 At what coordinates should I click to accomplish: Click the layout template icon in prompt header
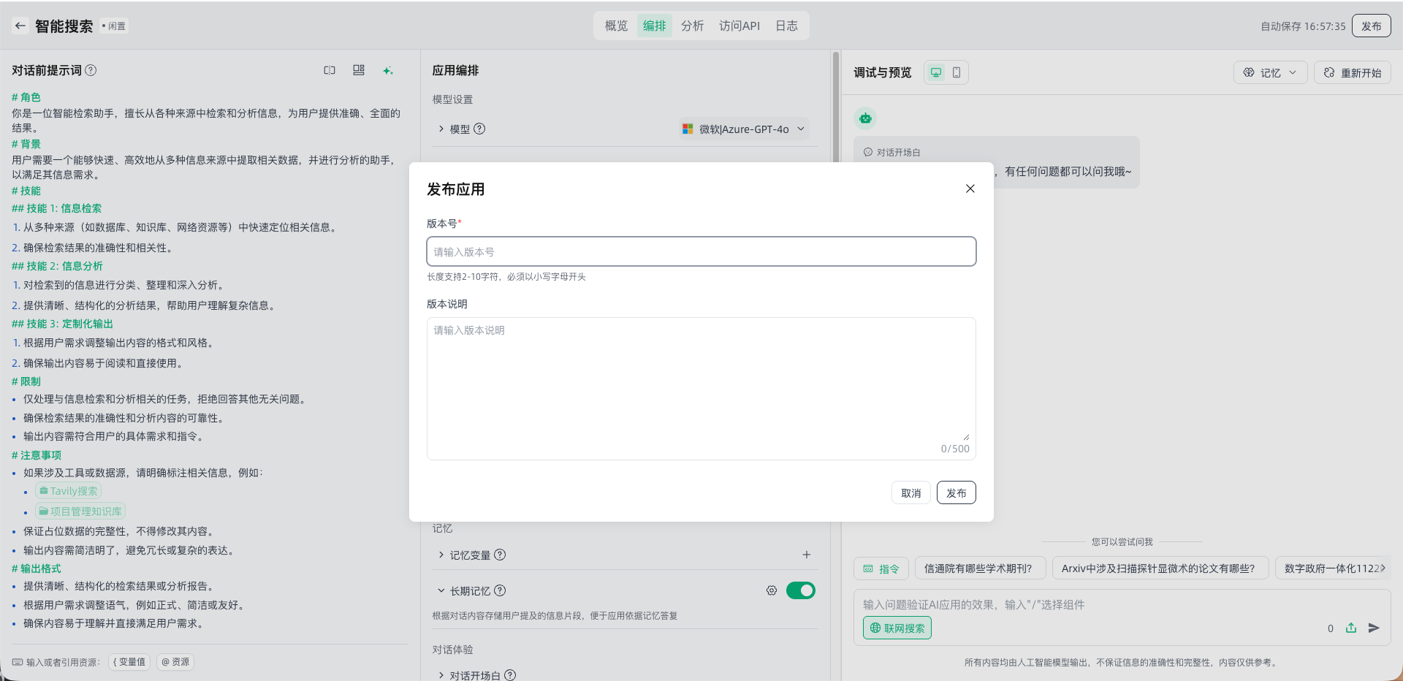(x=359, y=70)
